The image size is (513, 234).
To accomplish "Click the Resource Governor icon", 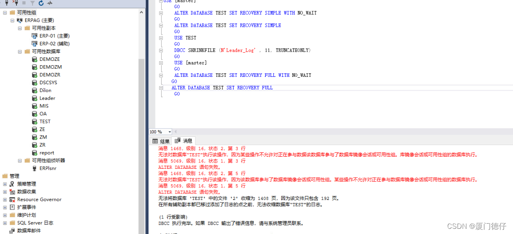I will click(12, 200).
